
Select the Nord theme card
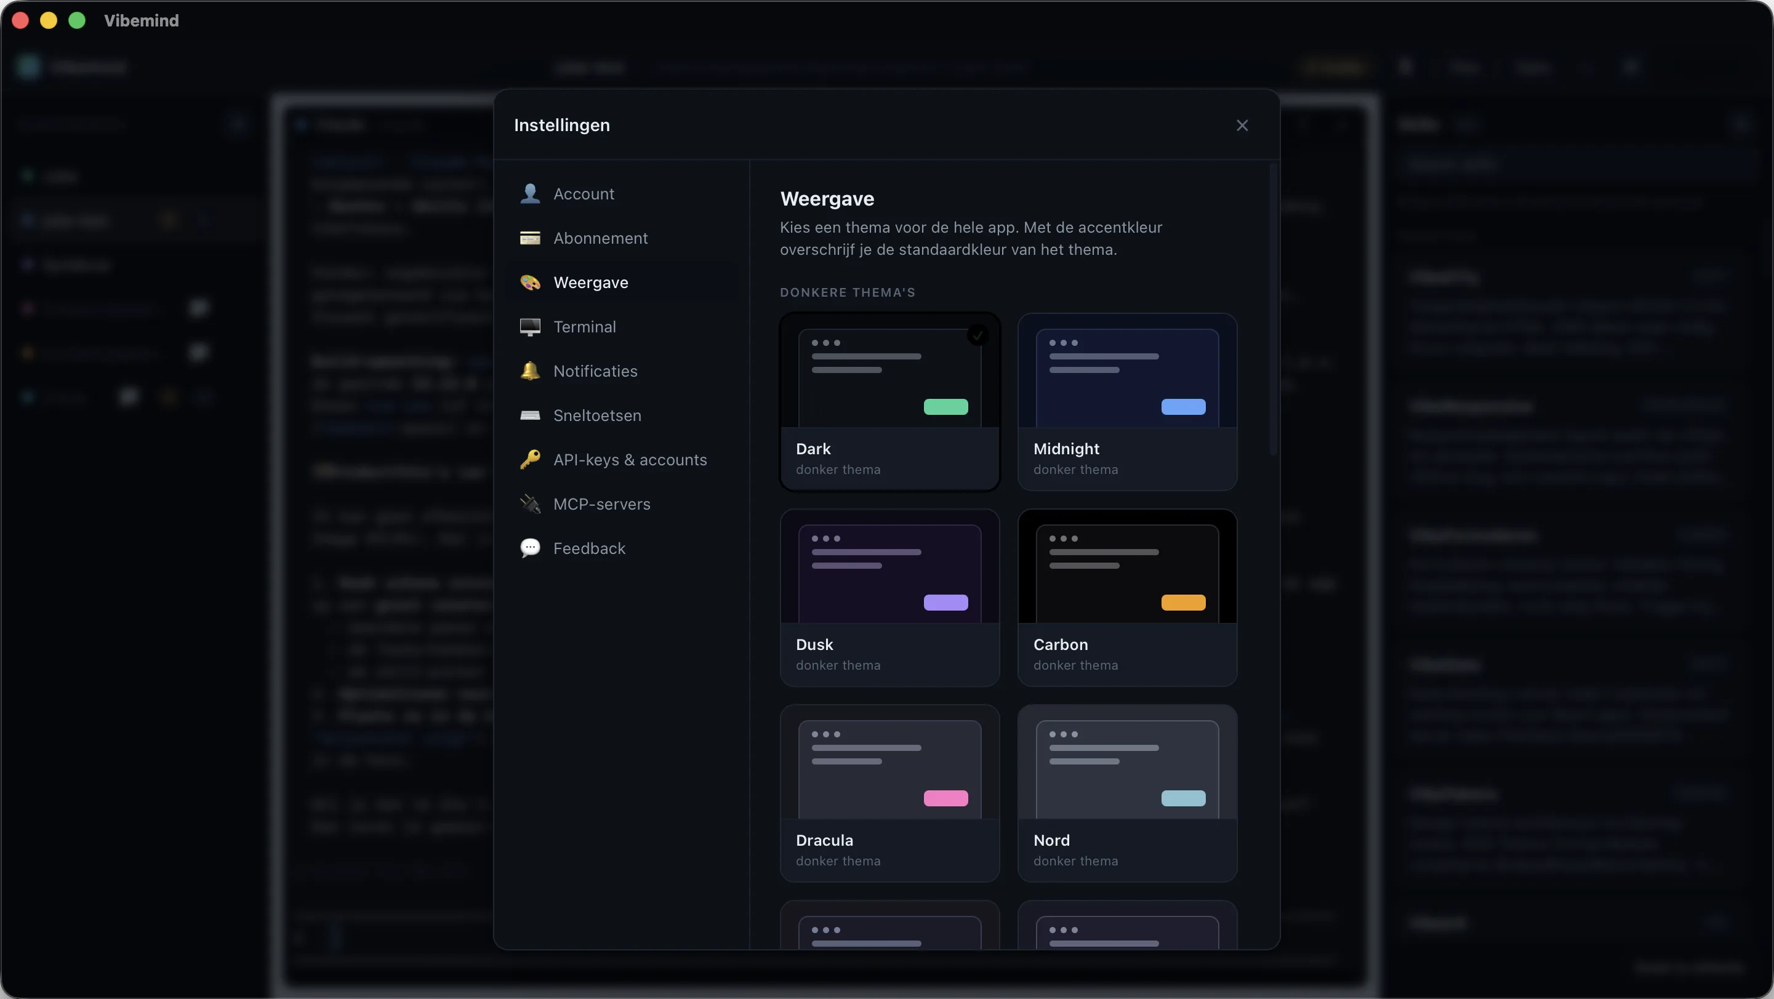(x=1127, y=793)
